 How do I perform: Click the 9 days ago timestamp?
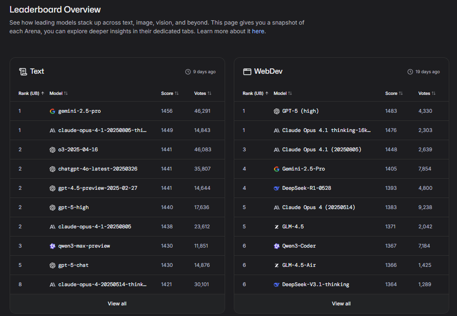point(204,72)
